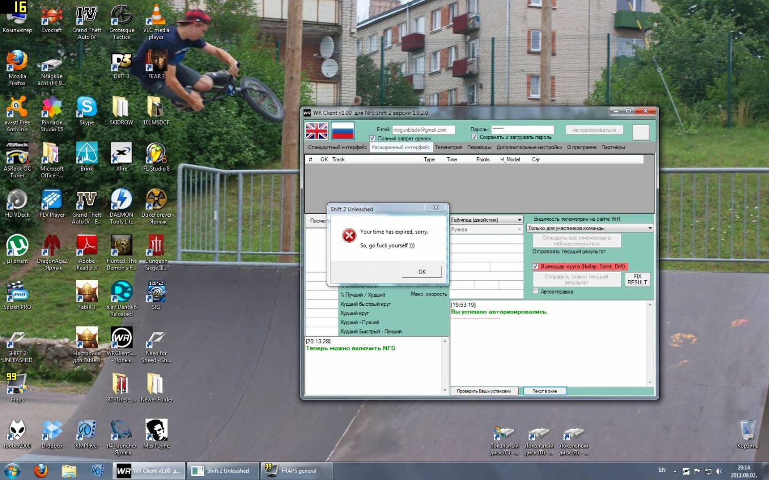
Task: Uncheck the Полный запрет срезок checkbox
Action: pos(372,138)
